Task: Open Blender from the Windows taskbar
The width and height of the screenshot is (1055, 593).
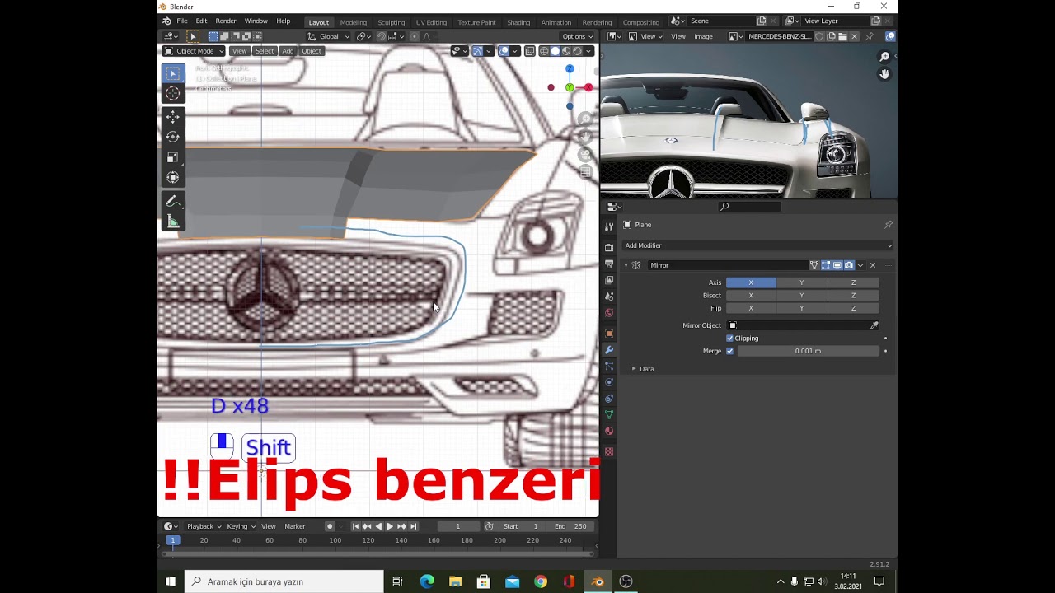Action: [598, 581]
